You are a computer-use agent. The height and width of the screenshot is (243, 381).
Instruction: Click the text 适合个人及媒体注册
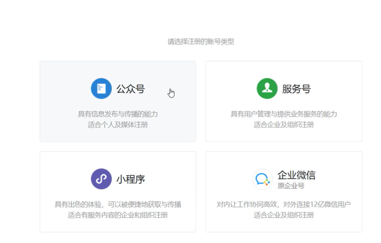point(118,125)
